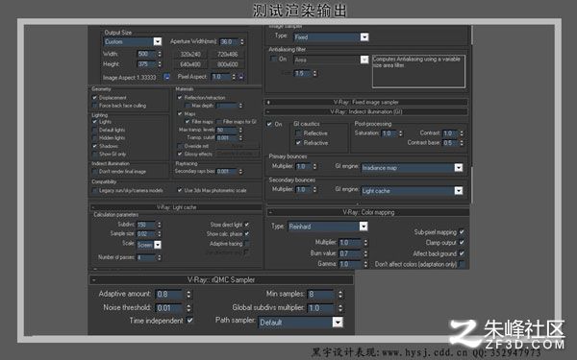
Task: Click Saturation spinner arrows
Action: pyautogui.click(x=401, y=133)
